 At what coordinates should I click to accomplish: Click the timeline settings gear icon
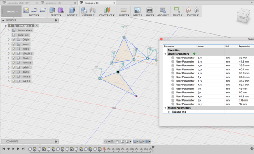pos(251,148)
